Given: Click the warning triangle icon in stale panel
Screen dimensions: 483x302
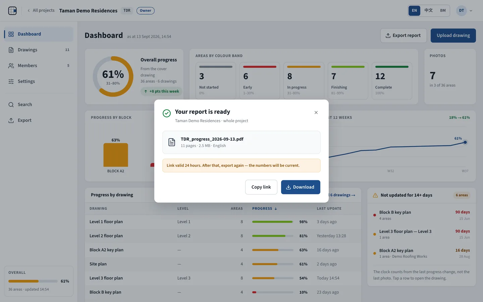Looking at the screenshot, I should [375, 195].
